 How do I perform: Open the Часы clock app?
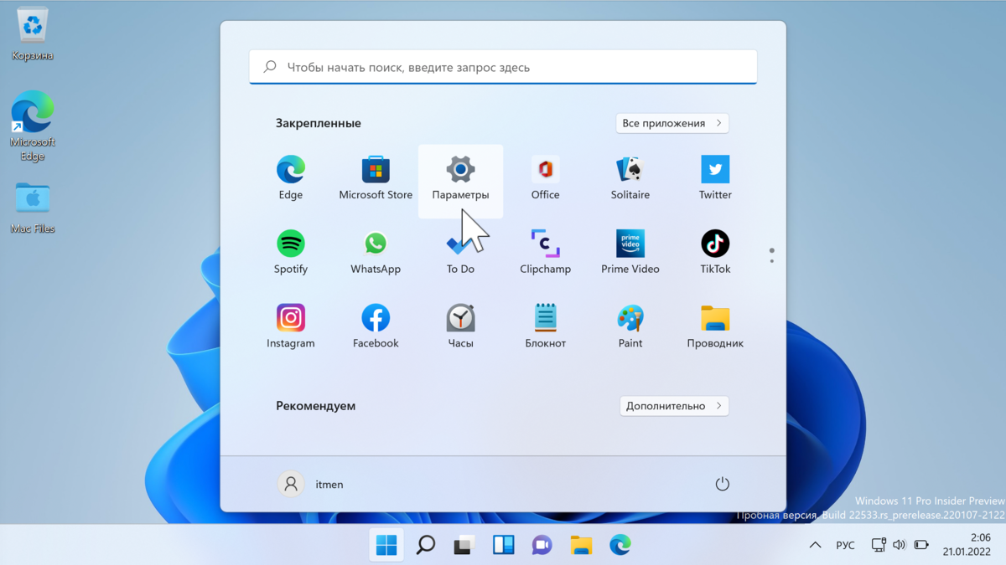[x=460, y=328]
